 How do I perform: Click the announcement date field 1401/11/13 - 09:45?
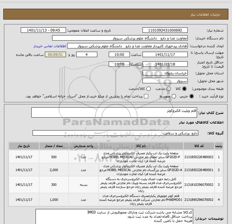coord(43,30)
